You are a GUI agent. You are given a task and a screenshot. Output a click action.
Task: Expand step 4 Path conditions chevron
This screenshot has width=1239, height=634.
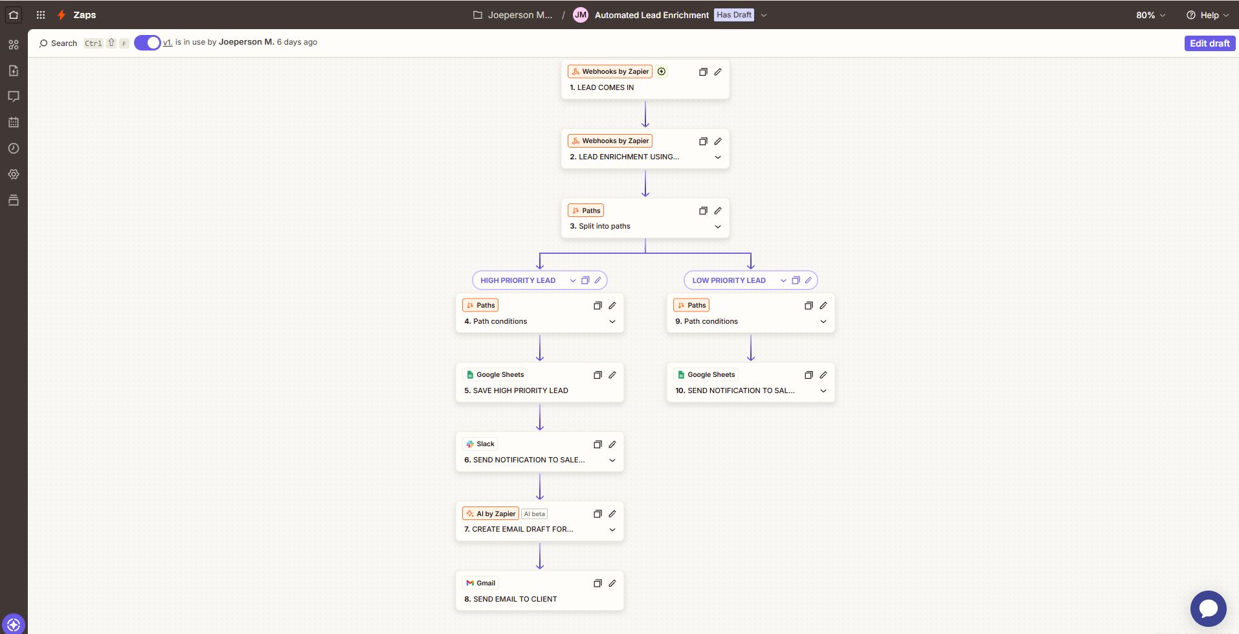(x=612, y=322)
